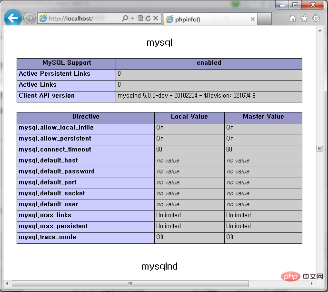Select the phpinfo() tab
The width and height of the screenshot is (328, 292).
210,19
